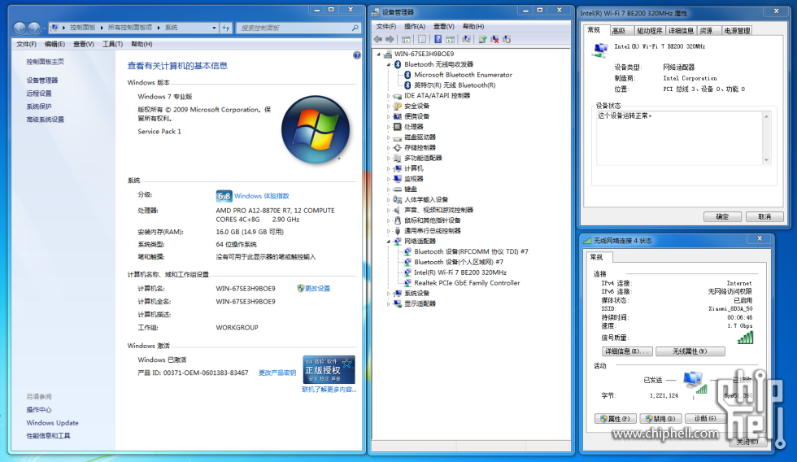Click Bluetooth icon of Microsoft Bluetooth Enumerator

407,75
